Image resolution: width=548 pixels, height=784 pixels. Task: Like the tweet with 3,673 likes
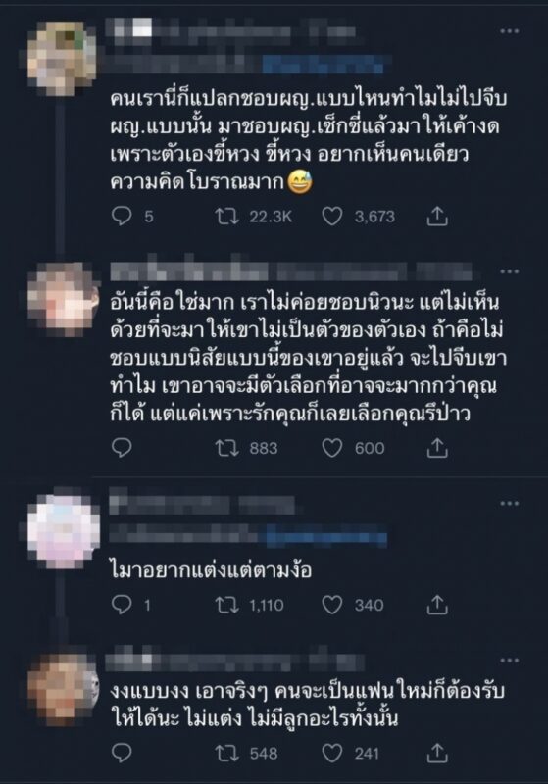pyautogui.click(x=332, y=216)
